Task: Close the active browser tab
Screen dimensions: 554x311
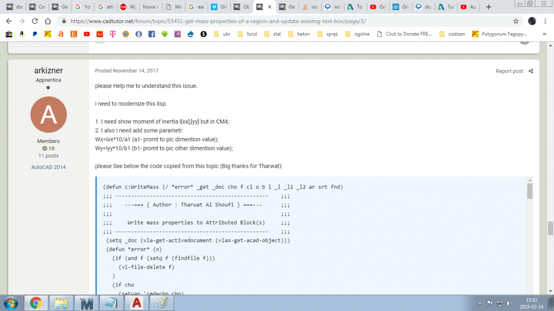Action: pos(270,7)
